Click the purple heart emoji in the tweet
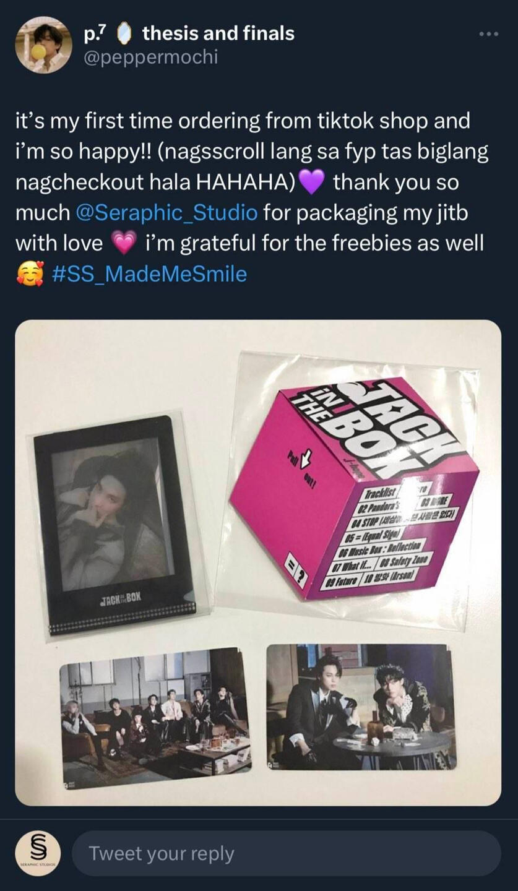Image resolution: width=518 pixels, height=891 pixels. 311,183
